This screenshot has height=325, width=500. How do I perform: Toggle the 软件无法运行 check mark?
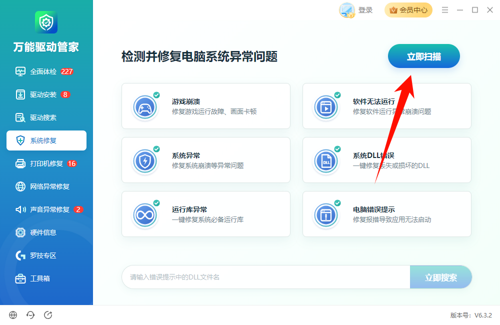point(337,95)
